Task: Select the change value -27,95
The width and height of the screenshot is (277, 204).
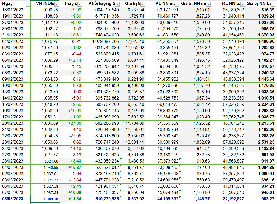Action: coord(70,136)
